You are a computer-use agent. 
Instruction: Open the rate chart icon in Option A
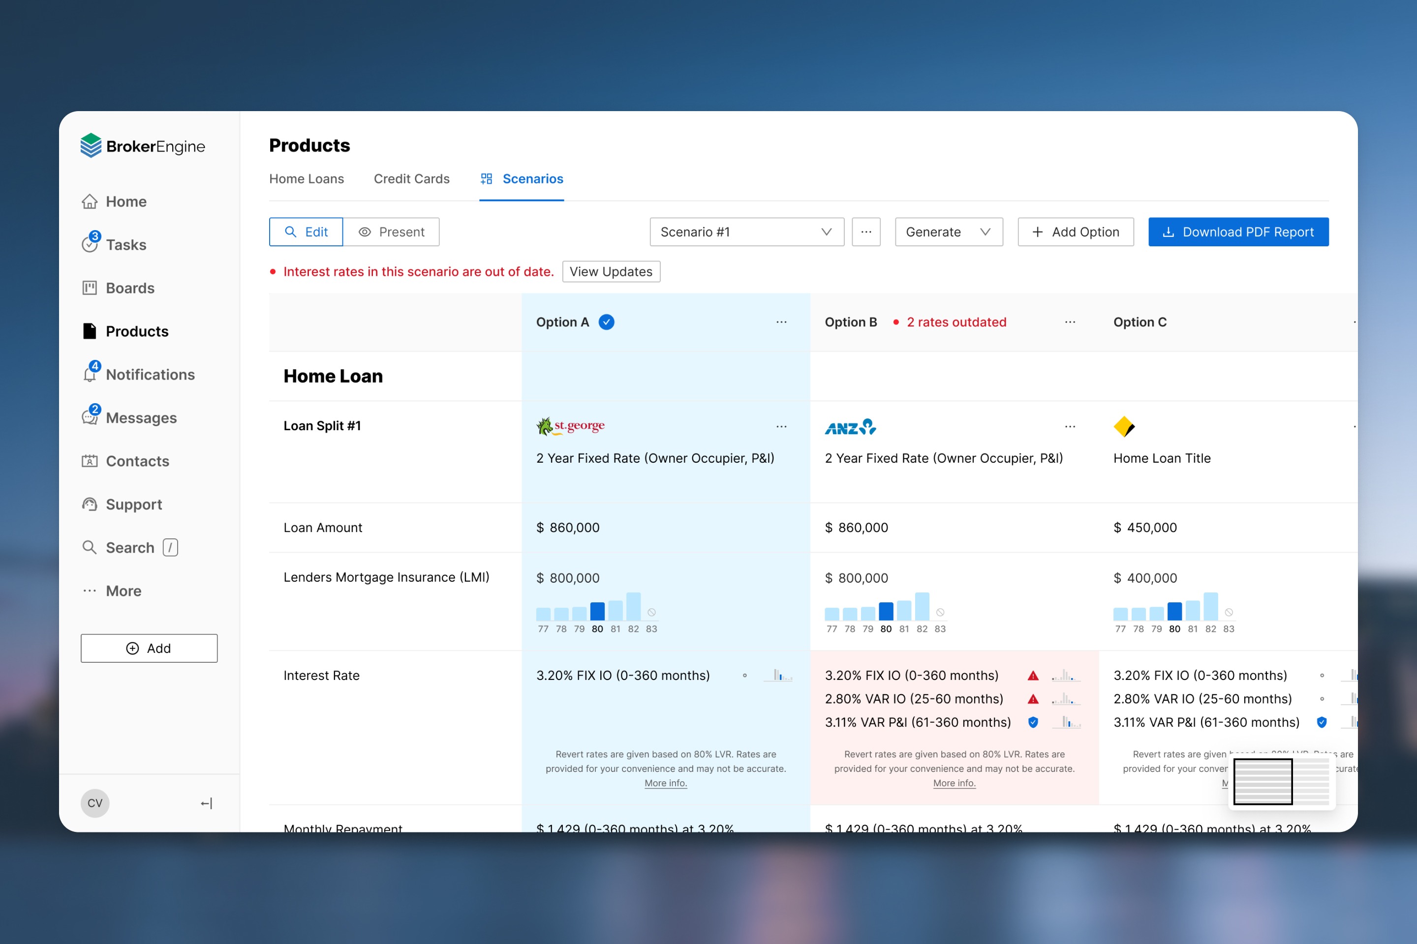778,676
